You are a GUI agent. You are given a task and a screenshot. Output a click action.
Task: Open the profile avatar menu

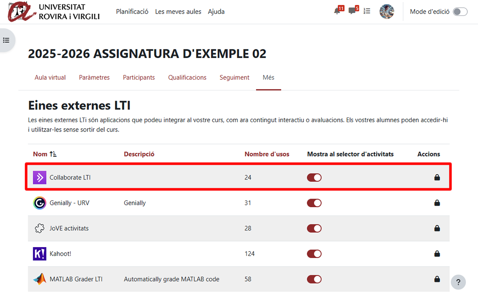point(387,12)
